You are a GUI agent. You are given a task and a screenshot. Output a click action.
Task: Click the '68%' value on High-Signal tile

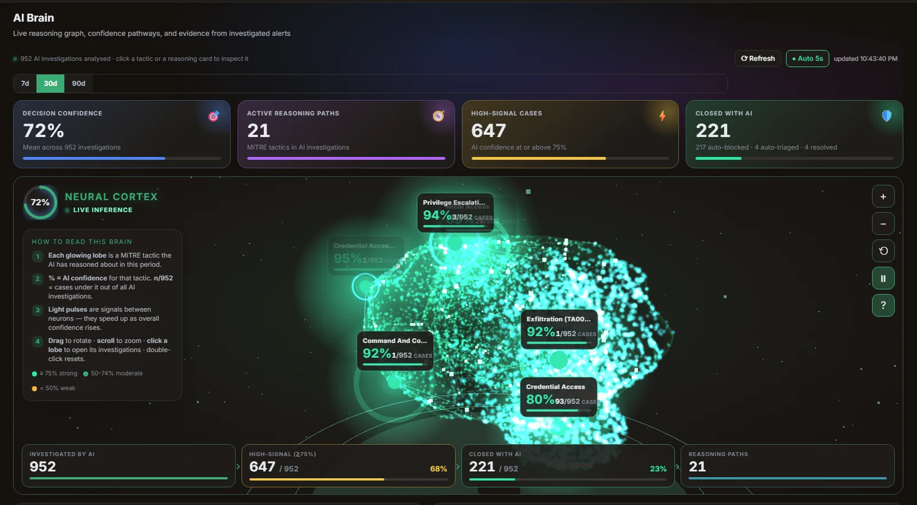(438, 469)
